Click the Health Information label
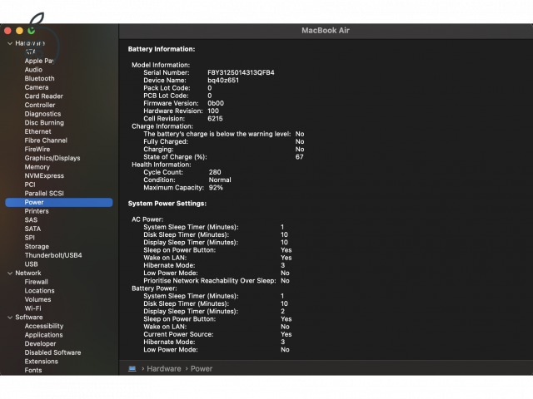533x399 pixels. (162, 165)
